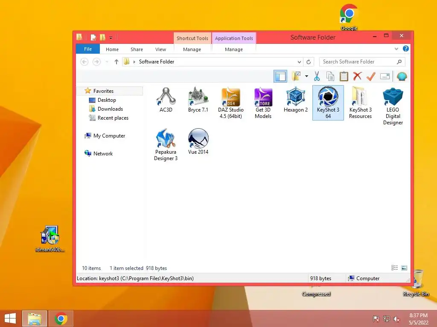The width and height of the screenshot is (437, 327).
Task: Launch Chrome from the taskbar
Action: [61, 318]
